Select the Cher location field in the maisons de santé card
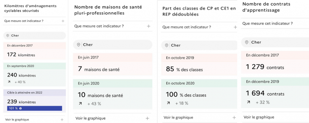 point(112,45)
